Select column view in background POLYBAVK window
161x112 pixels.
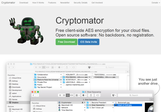[x=44, y=67]
